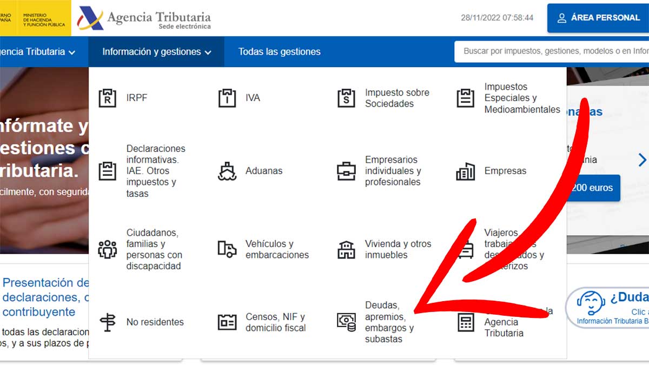This screenshot has width=649, height=365.
Task: Click the IRPF document icon
Action: (108, 98)
